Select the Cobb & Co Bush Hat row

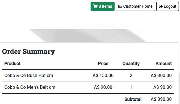[x=88, y=76]
